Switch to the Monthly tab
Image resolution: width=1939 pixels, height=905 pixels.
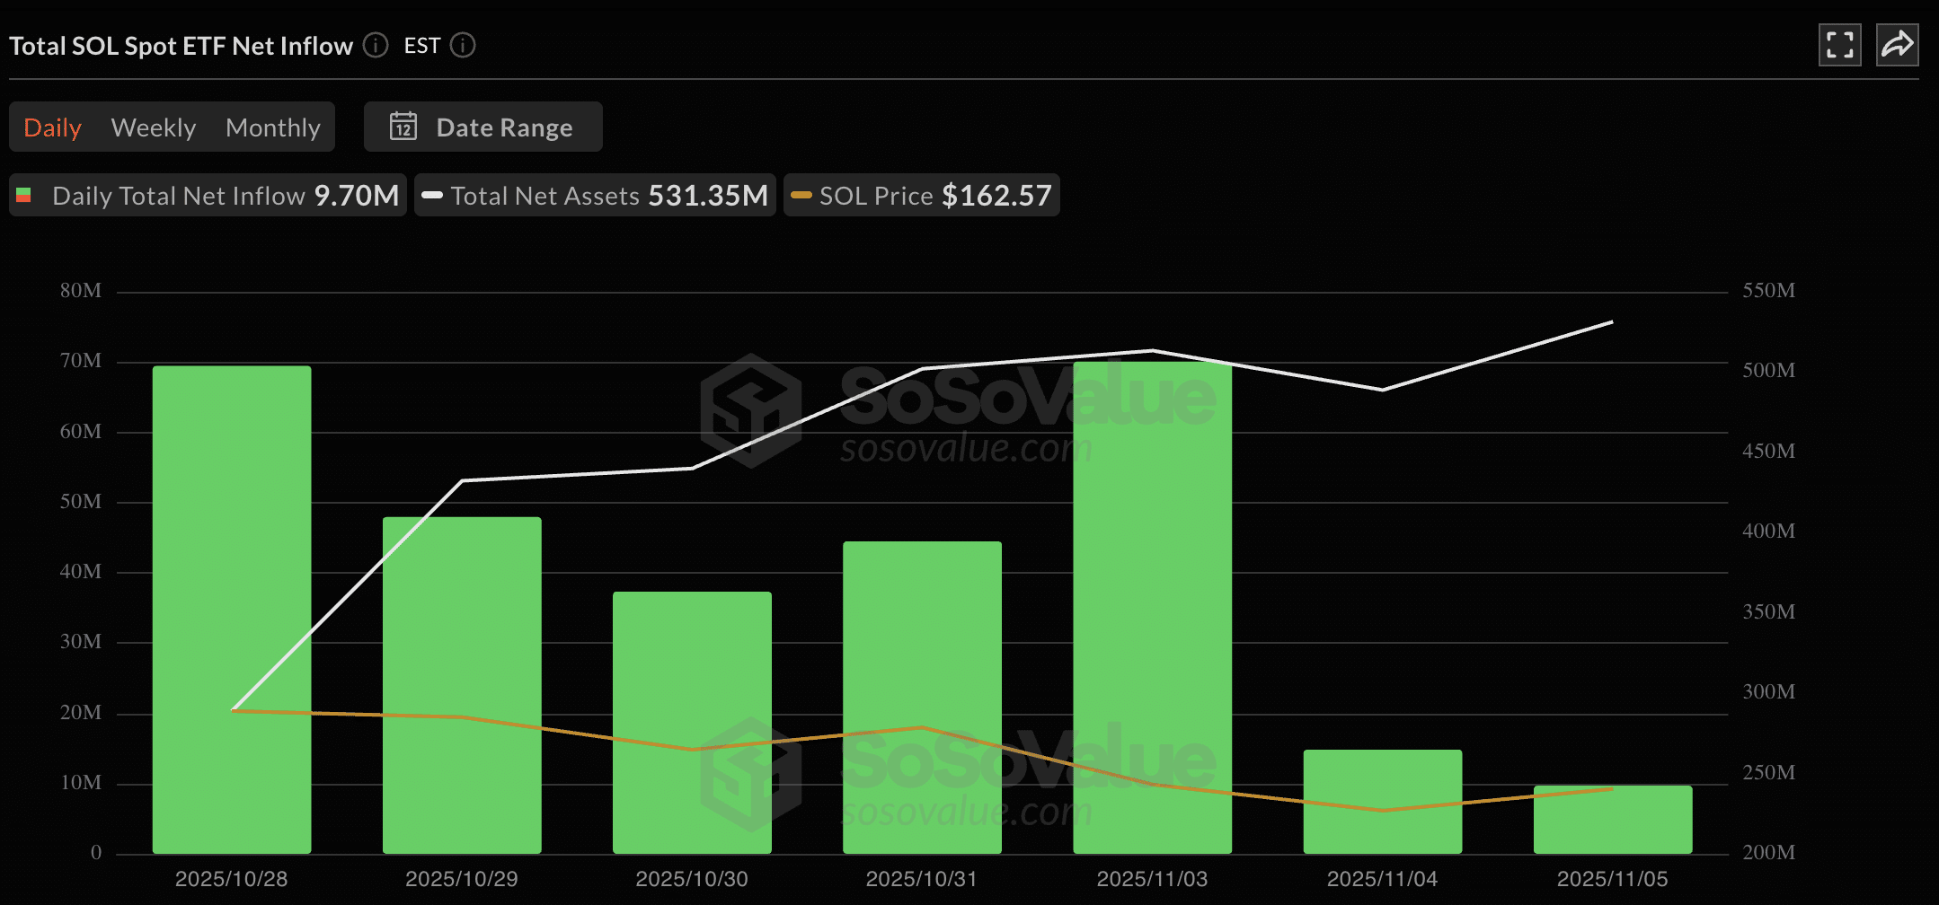[x=273, y=127]
